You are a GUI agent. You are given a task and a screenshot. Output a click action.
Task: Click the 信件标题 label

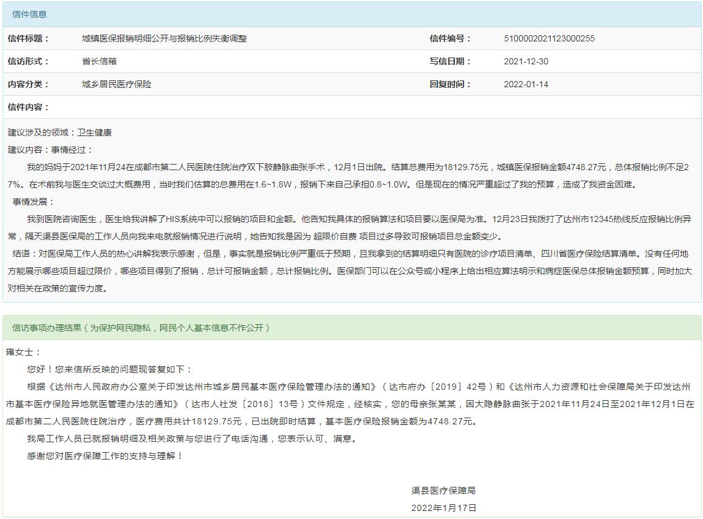coord(28,38)
